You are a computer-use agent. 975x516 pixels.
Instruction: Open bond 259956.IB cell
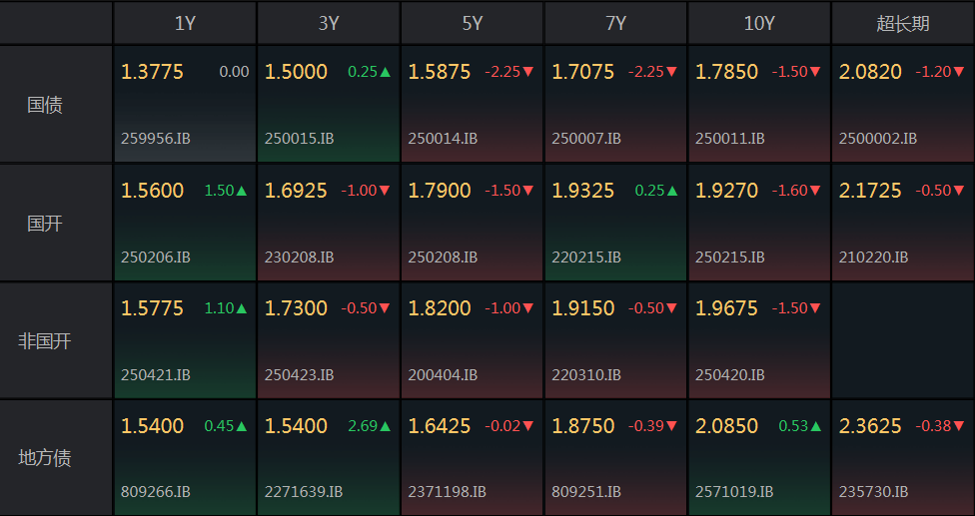[x=185, y=104]
